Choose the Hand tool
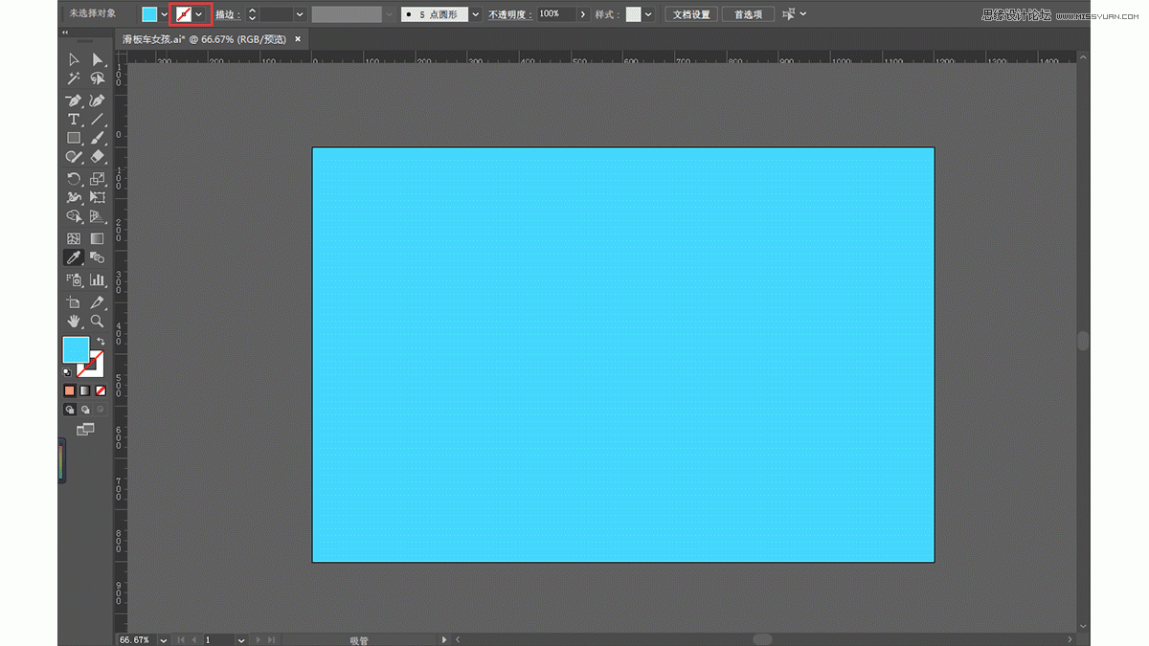Viewport: 1149px width, 646px height. (x=73, y=322)
